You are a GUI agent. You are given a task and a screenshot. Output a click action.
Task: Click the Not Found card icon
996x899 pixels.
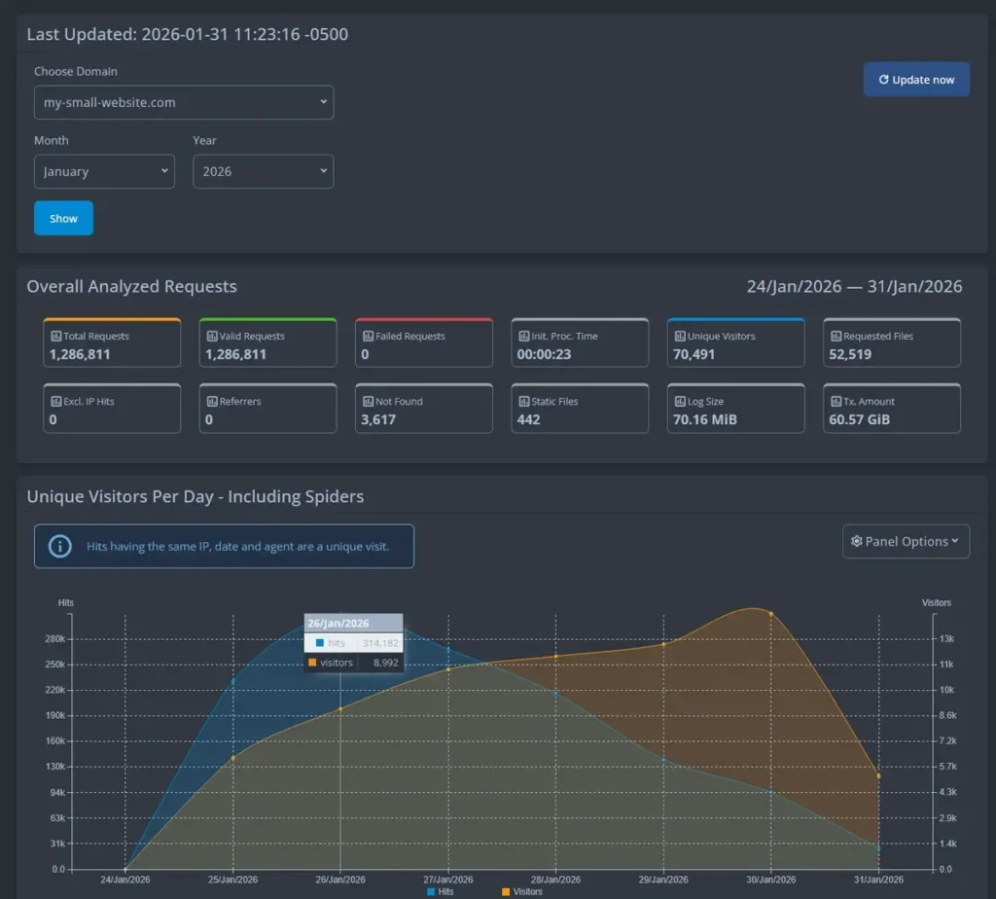[368, 401]
